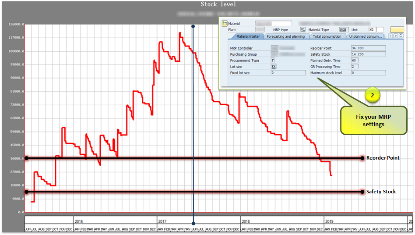
Task: Open Forecasting and planning tab
Action: [285, 36]
